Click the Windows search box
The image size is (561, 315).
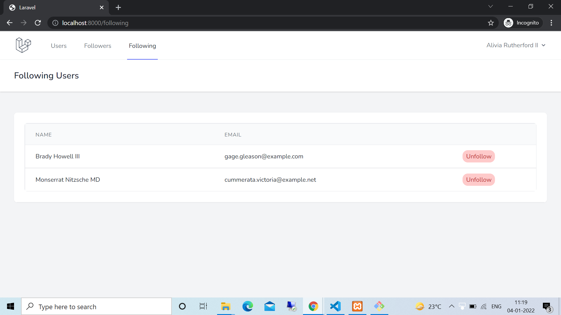[96, 307]
